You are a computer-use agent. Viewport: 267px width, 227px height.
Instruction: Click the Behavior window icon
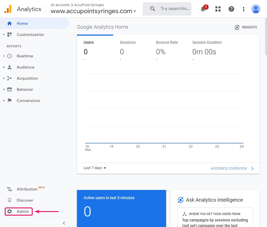(x=9, y=89)
